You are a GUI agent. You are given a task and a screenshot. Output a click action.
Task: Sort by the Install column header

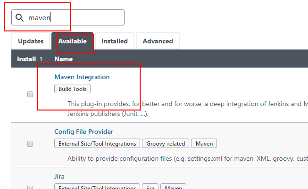point(26,59)
